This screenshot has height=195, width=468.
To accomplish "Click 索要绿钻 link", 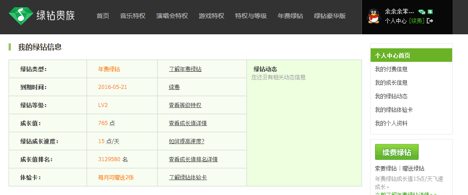I will [x=386, y=168].
